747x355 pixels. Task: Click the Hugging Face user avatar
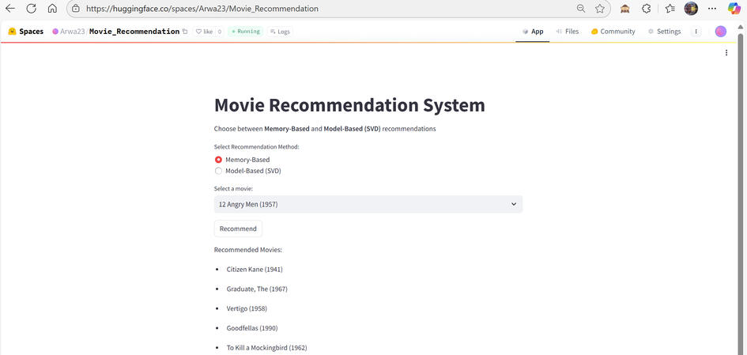click(x=721, y=32)
